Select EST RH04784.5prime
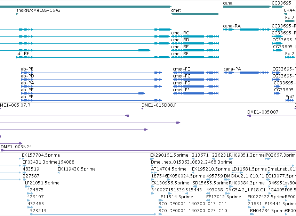296x216 pixels. click(267, 211)
